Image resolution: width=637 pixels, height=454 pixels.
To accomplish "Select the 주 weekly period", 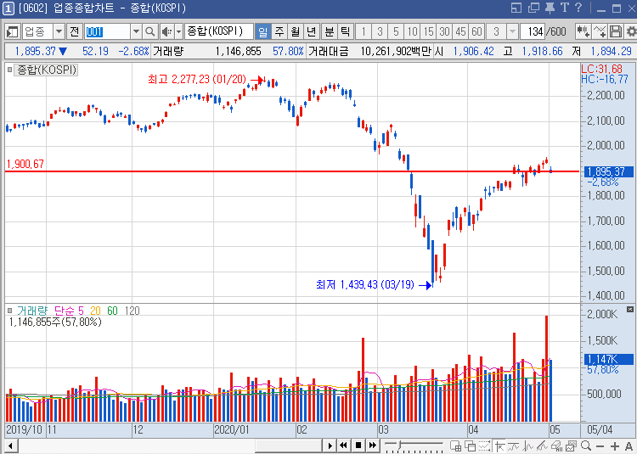I will click(279, 31).
